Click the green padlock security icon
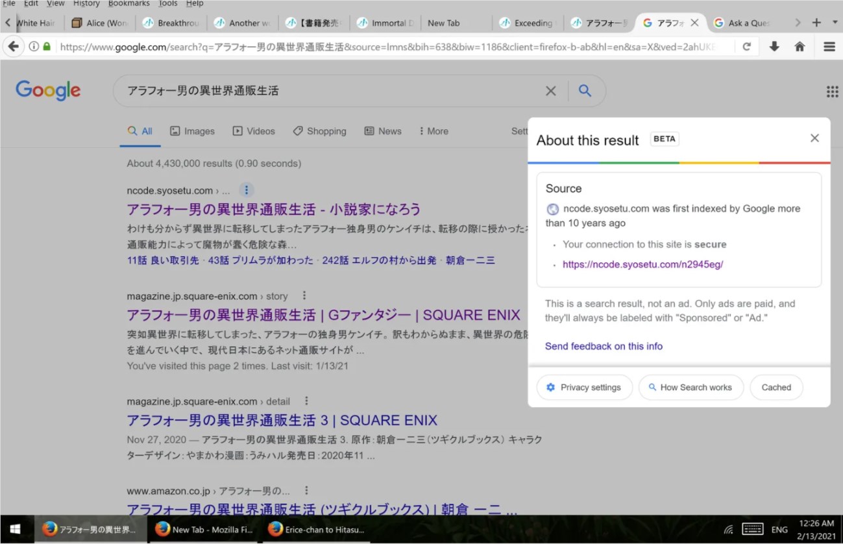This screenshot has height=544, width=843. point(47,47)
